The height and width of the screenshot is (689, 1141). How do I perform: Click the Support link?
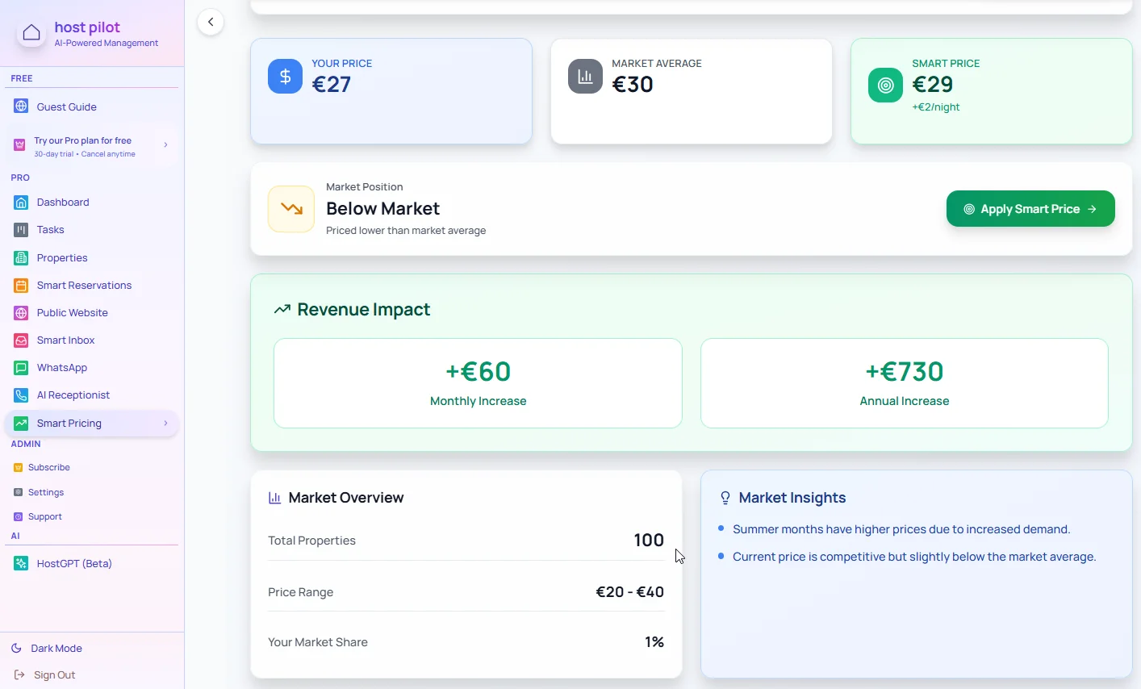45,516
